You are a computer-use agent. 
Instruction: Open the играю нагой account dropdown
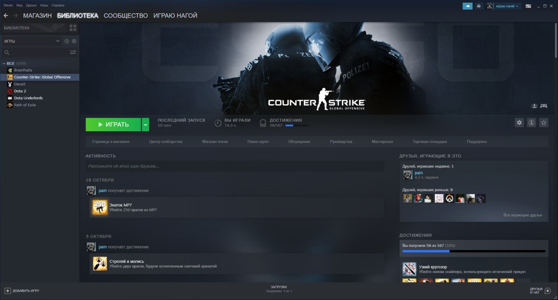(x=507, y=6)
